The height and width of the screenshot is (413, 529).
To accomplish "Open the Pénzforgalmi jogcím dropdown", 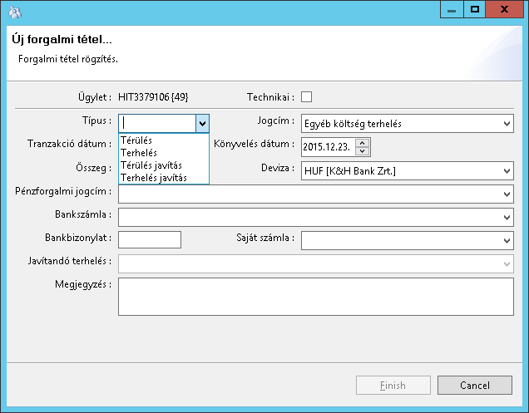I will point(507,194).
